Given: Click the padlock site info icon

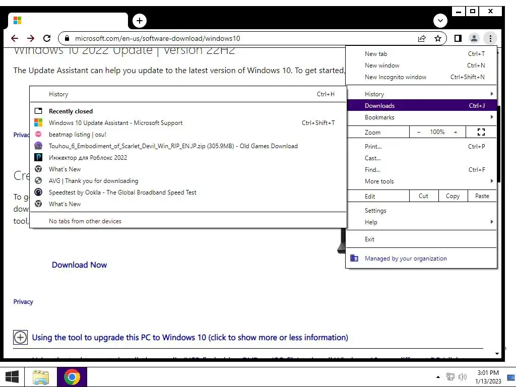Looking at the screenshot, I should [x=67, y=38].
